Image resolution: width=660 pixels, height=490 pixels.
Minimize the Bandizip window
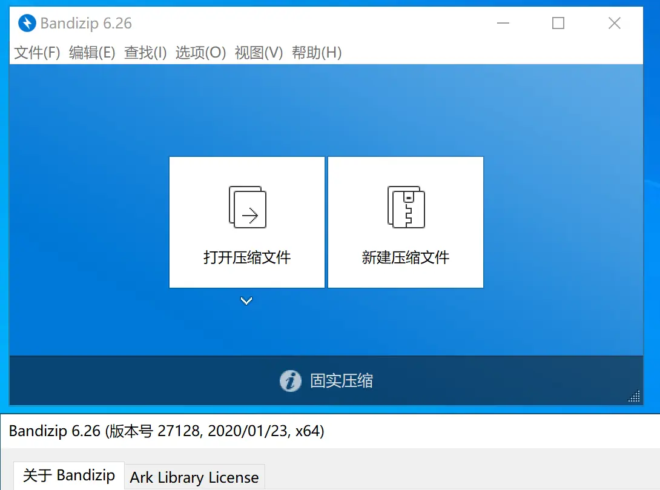pos(503,24)
